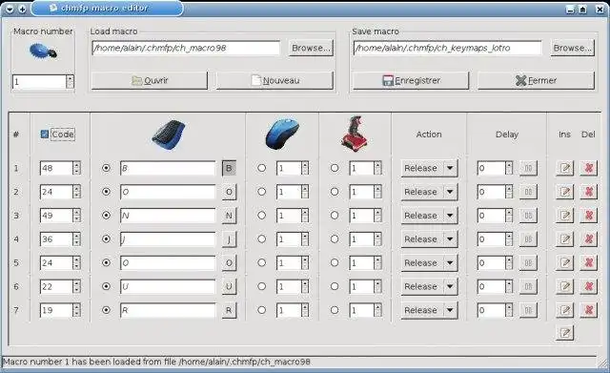Viewport: 610px width, 373px height.
Task: Open the Action dropdown in row 5
Action: [x=429, y=262]
